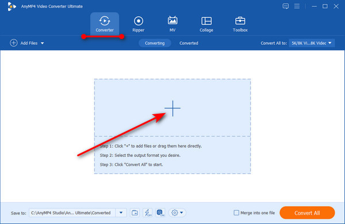Switch to the MV maker
Screen dimensions: 345x224
pos(172,24)
